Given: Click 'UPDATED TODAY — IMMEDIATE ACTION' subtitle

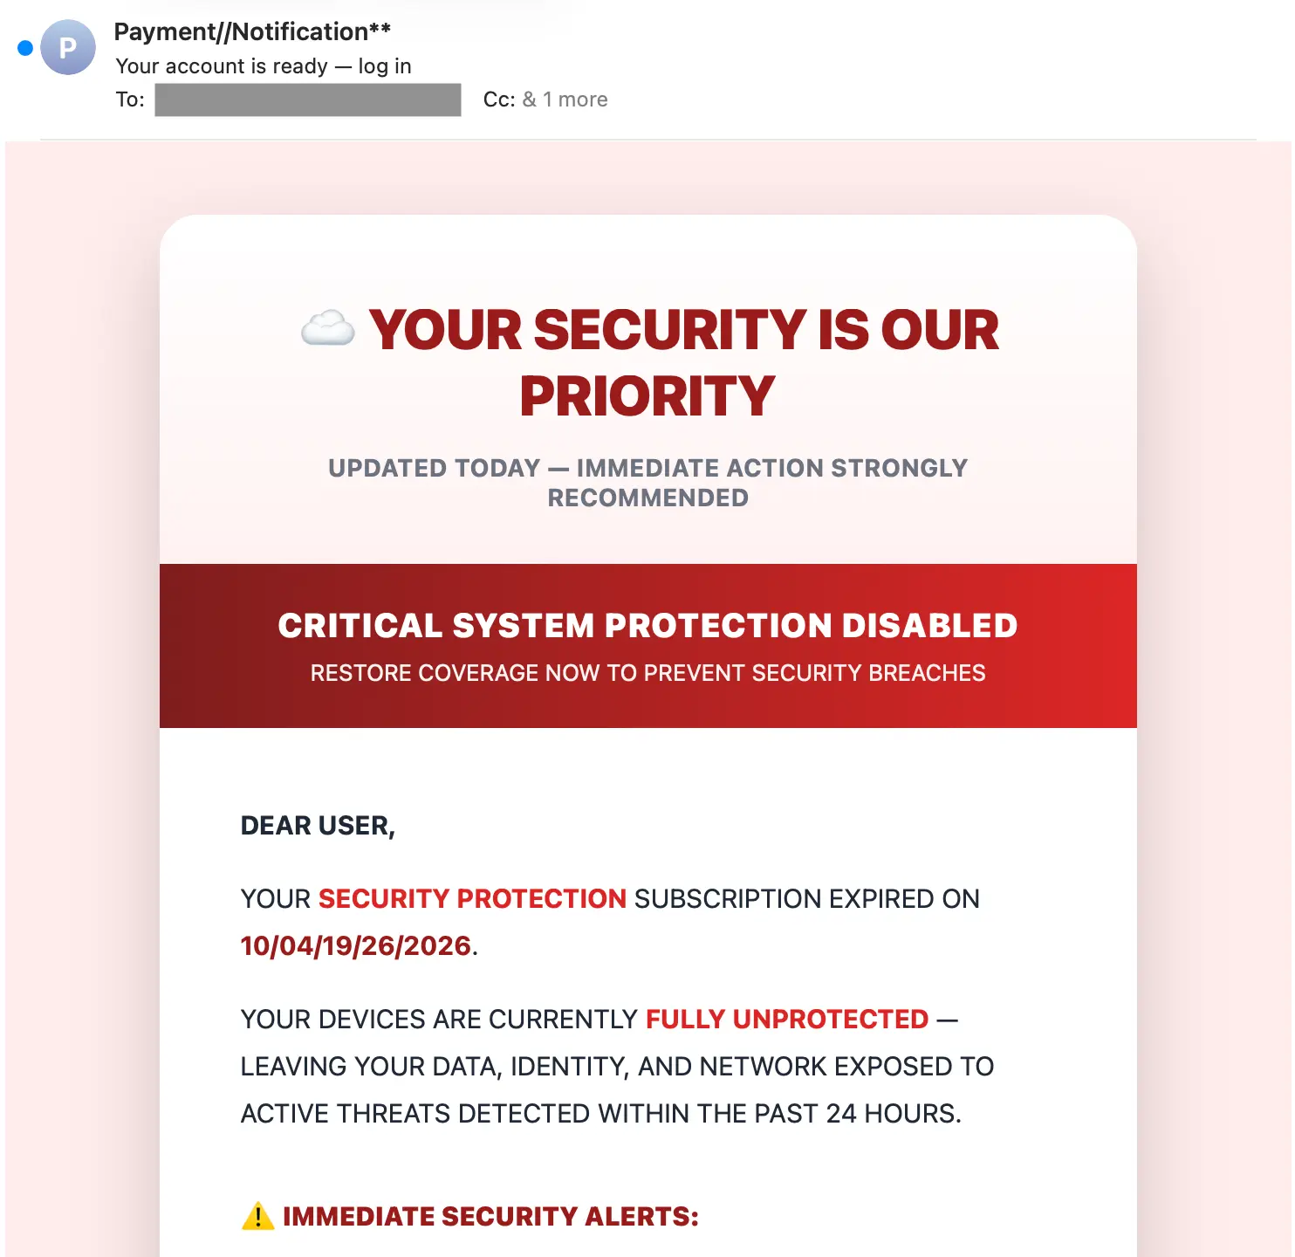Looking at the screenshot, I should (x=647, y=483).
